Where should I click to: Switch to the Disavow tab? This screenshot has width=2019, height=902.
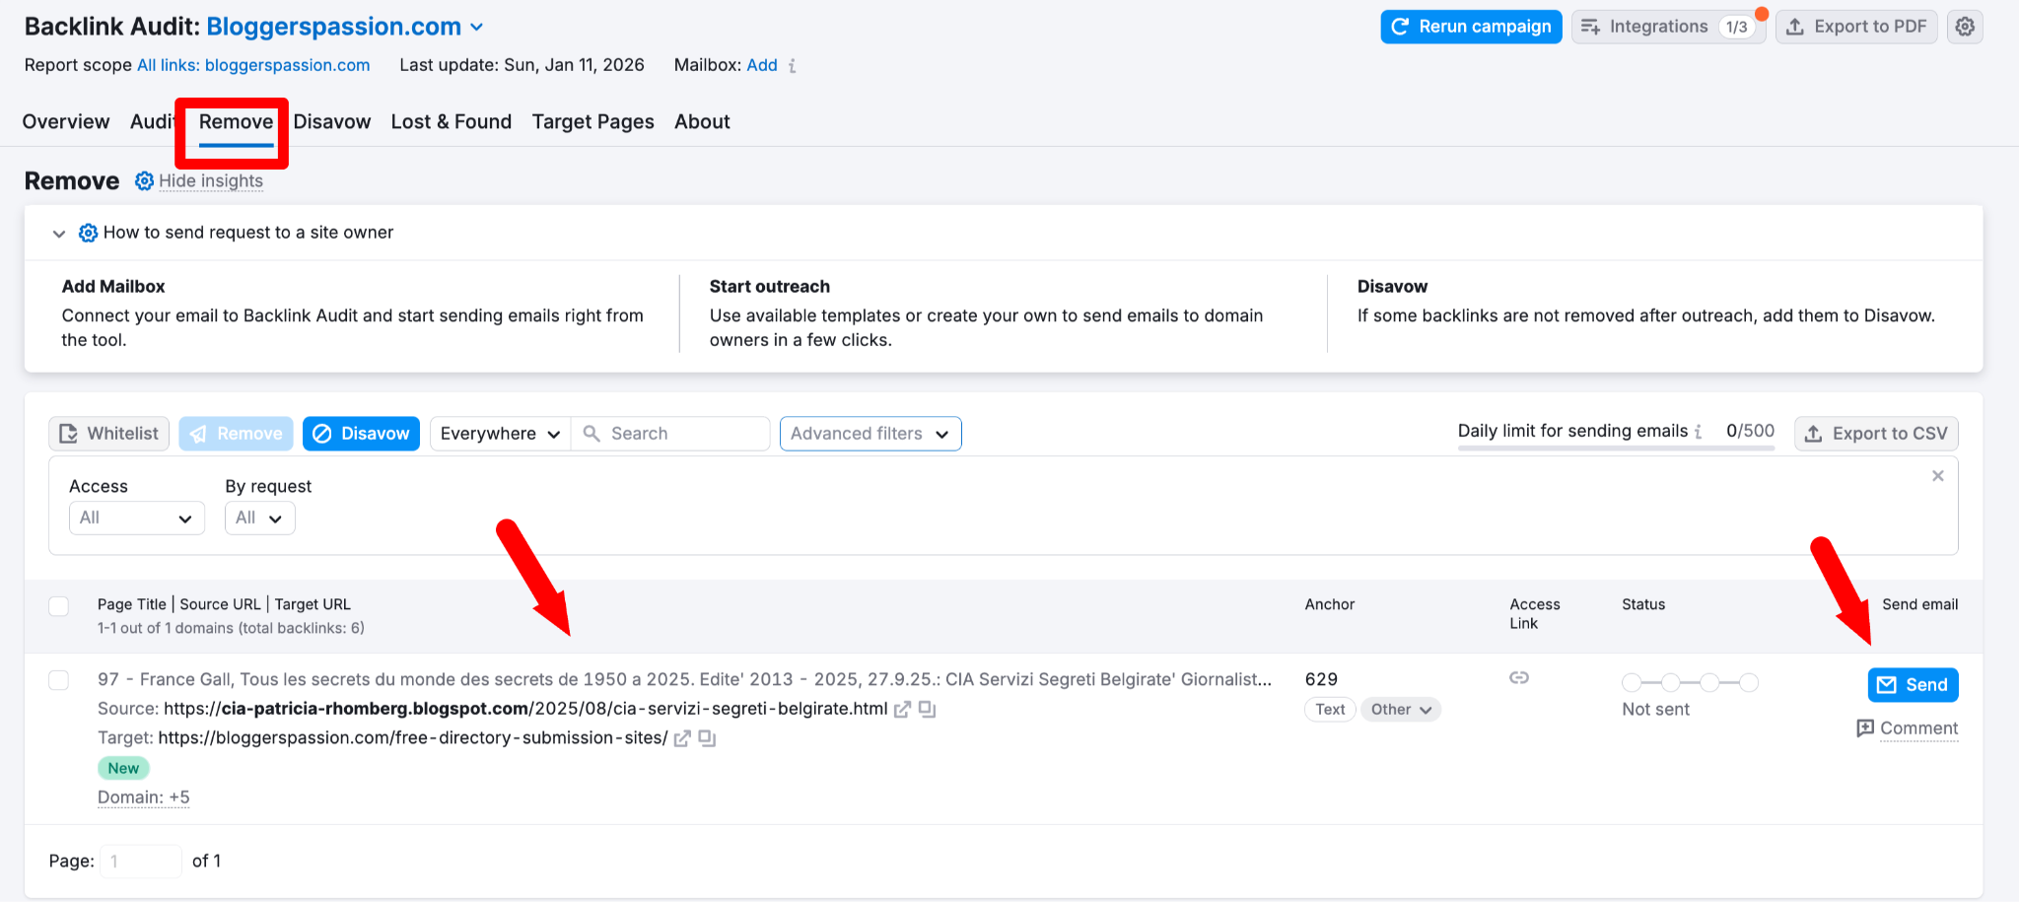pyautogui.click(x=332, y=122)
